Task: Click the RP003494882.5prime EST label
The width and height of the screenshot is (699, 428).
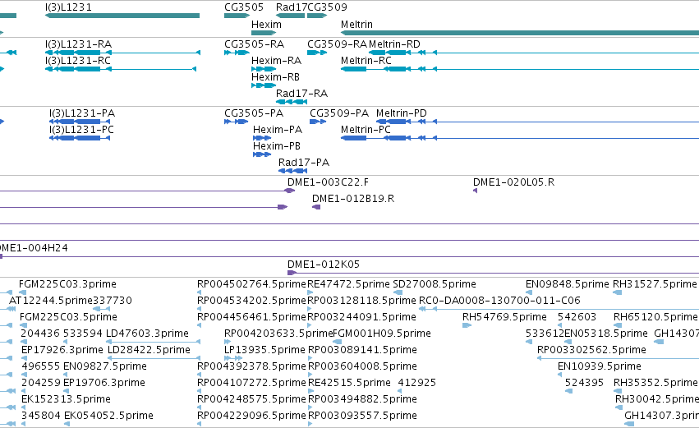Action: point(363,400)
